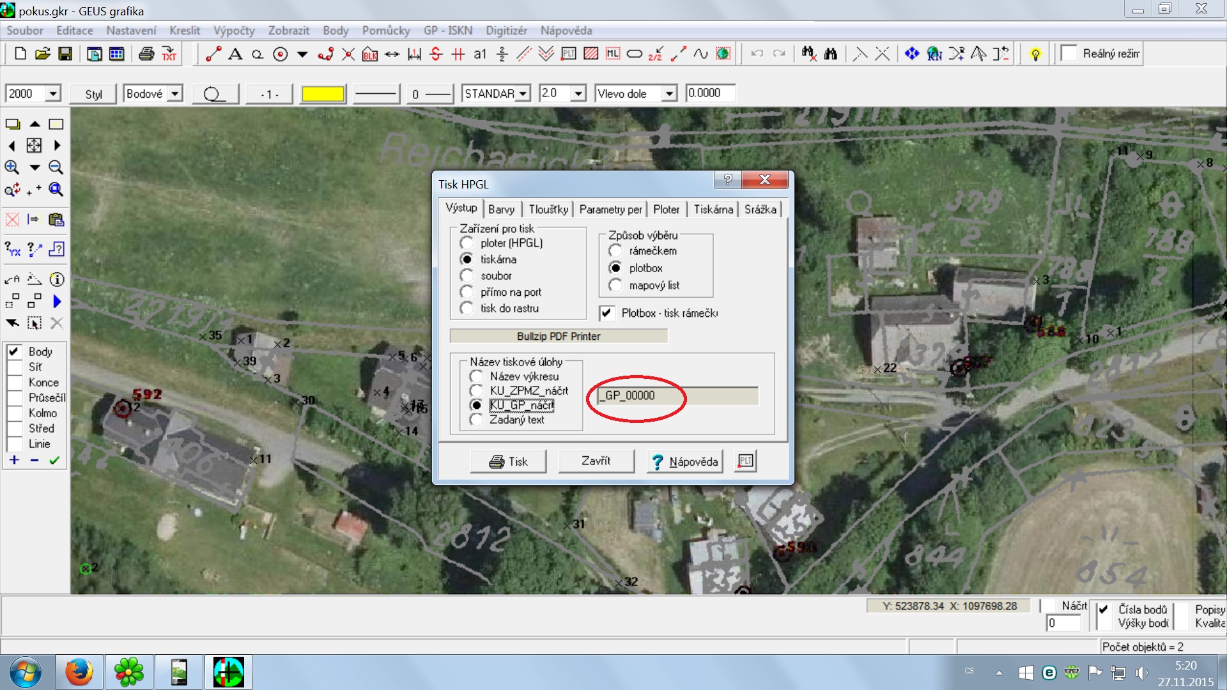Open the scale 2000 dropdown
The width and height of the screenshot is (1227, 690).
pyautogui.click(x=53, y=94)
